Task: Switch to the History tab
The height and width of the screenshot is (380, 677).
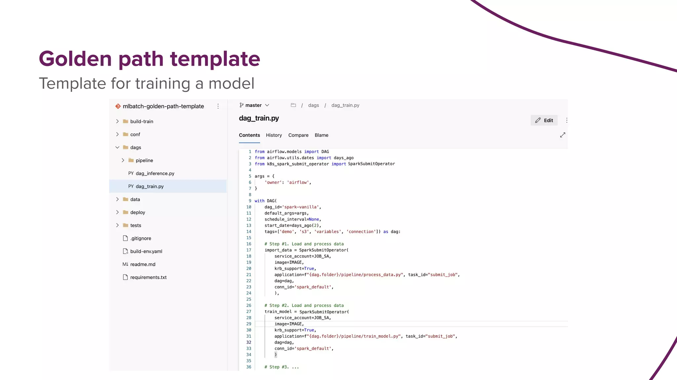Action: coord(274,135)
